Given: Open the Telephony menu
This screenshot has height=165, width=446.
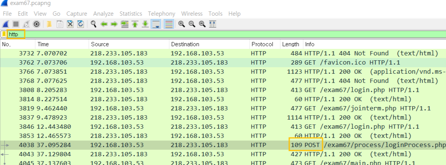Looking at the screenshot, I should pos(161,14).
